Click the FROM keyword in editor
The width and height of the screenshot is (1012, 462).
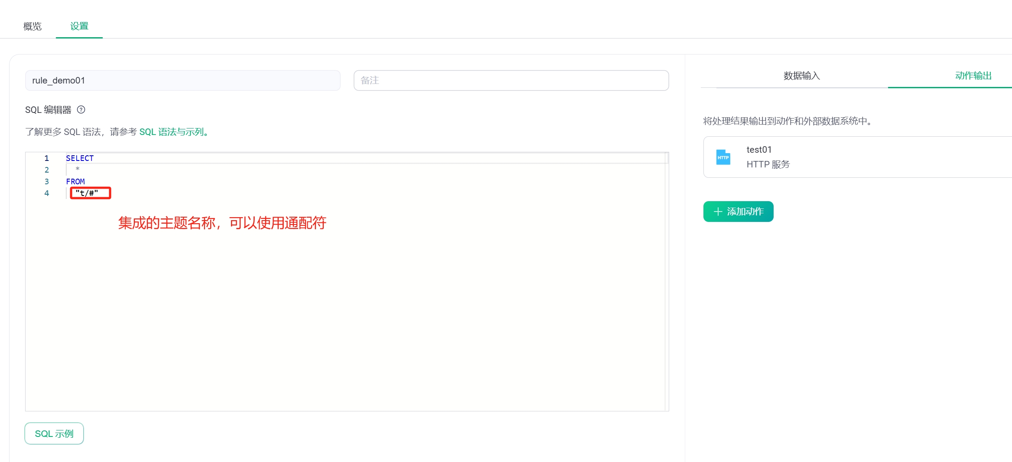[75, 182]
